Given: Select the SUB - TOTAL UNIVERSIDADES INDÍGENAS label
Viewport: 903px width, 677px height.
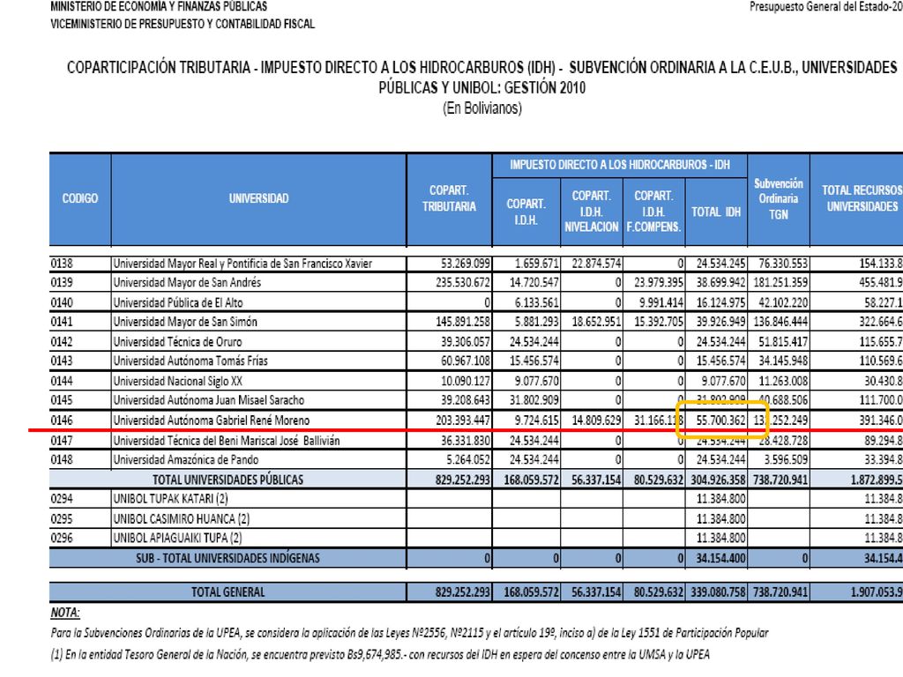Looking at the screenshot, I should click(x=228, y=558).
